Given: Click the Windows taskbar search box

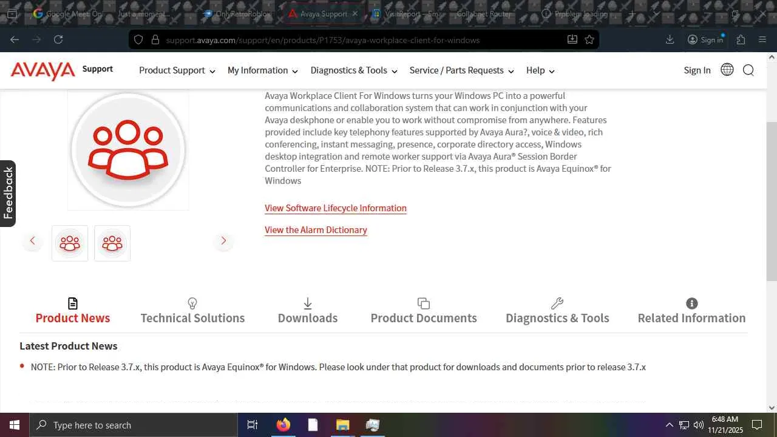Looking at the screenshot, I should [134, 425].
